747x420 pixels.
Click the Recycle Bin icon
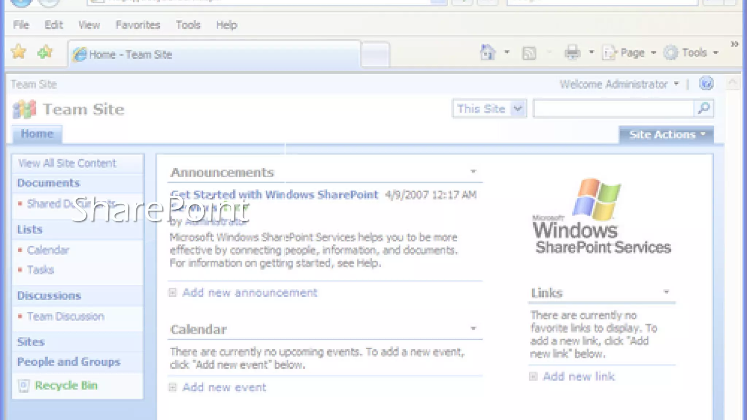click(x=24, y=386)
